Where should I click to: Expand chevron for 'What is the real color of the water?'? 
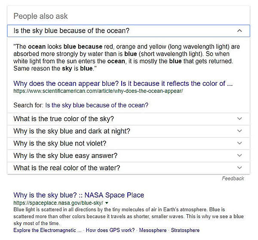click(240, 168)
